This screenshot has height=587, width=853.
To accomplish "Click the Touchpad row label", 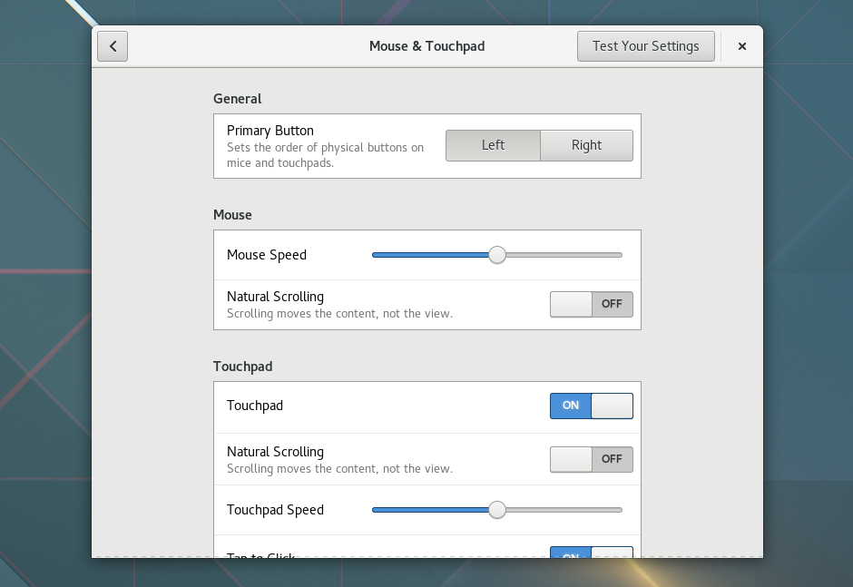I will pyautogui.click(x=255, y=406).
